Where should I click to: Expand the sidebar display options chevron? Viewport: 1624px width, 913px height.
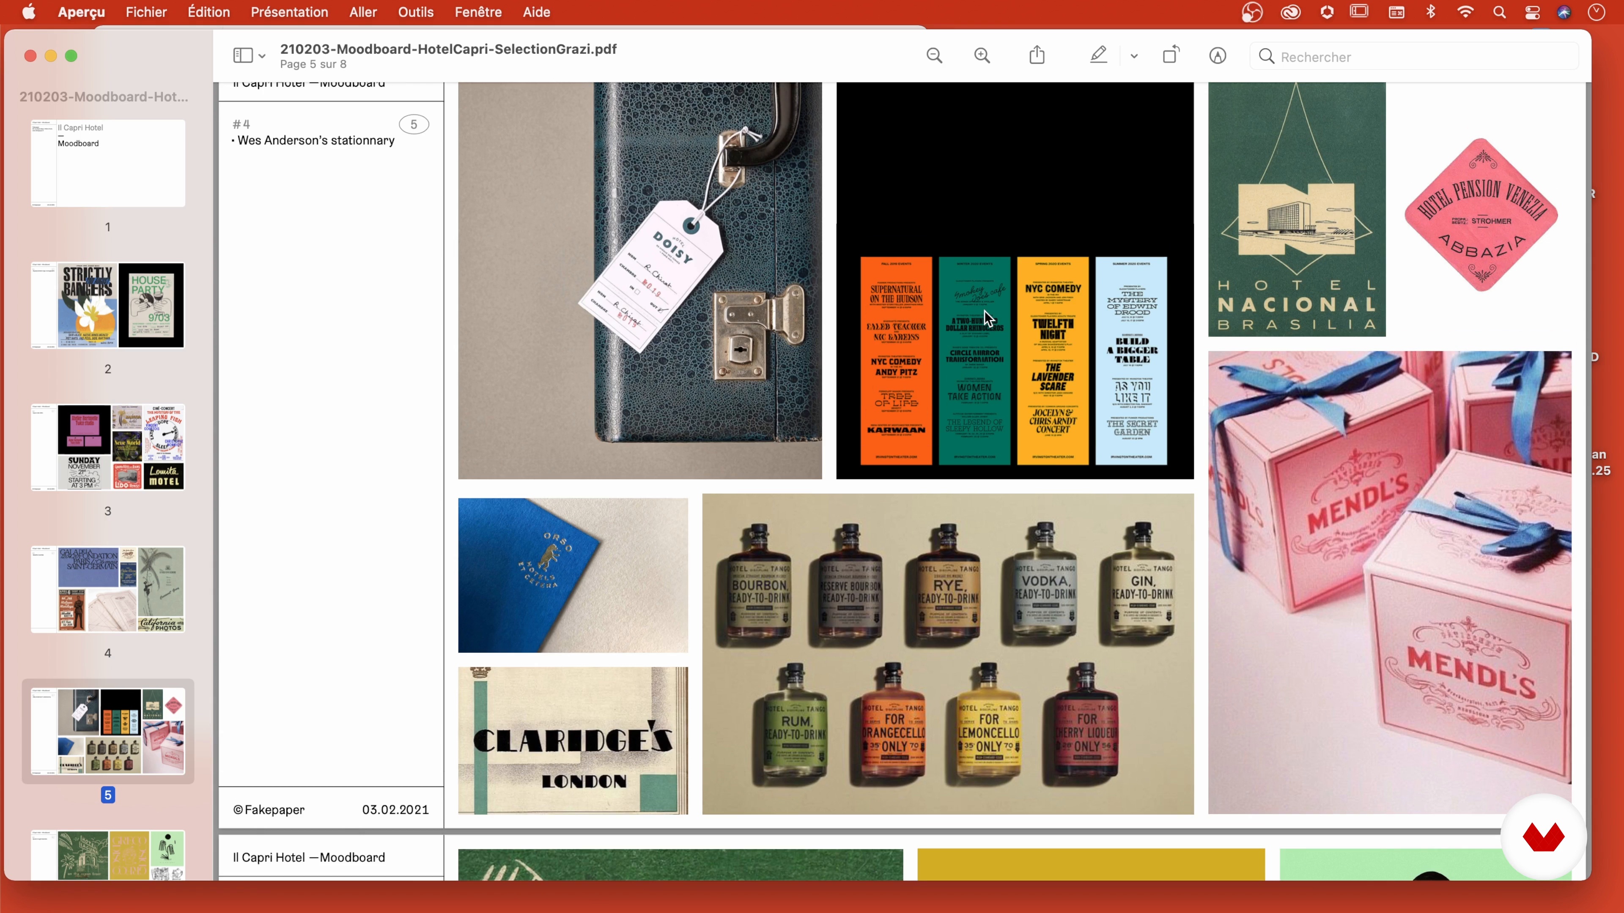pos(262,57)
